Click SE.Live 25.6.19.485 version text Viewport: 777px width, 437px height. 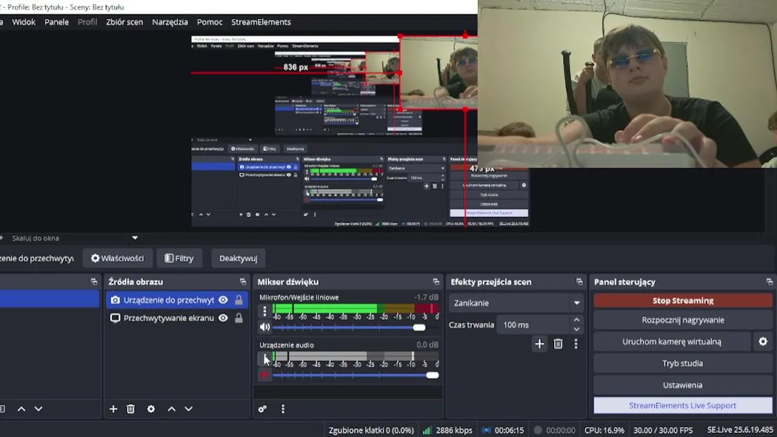click(x=740, y=430)
